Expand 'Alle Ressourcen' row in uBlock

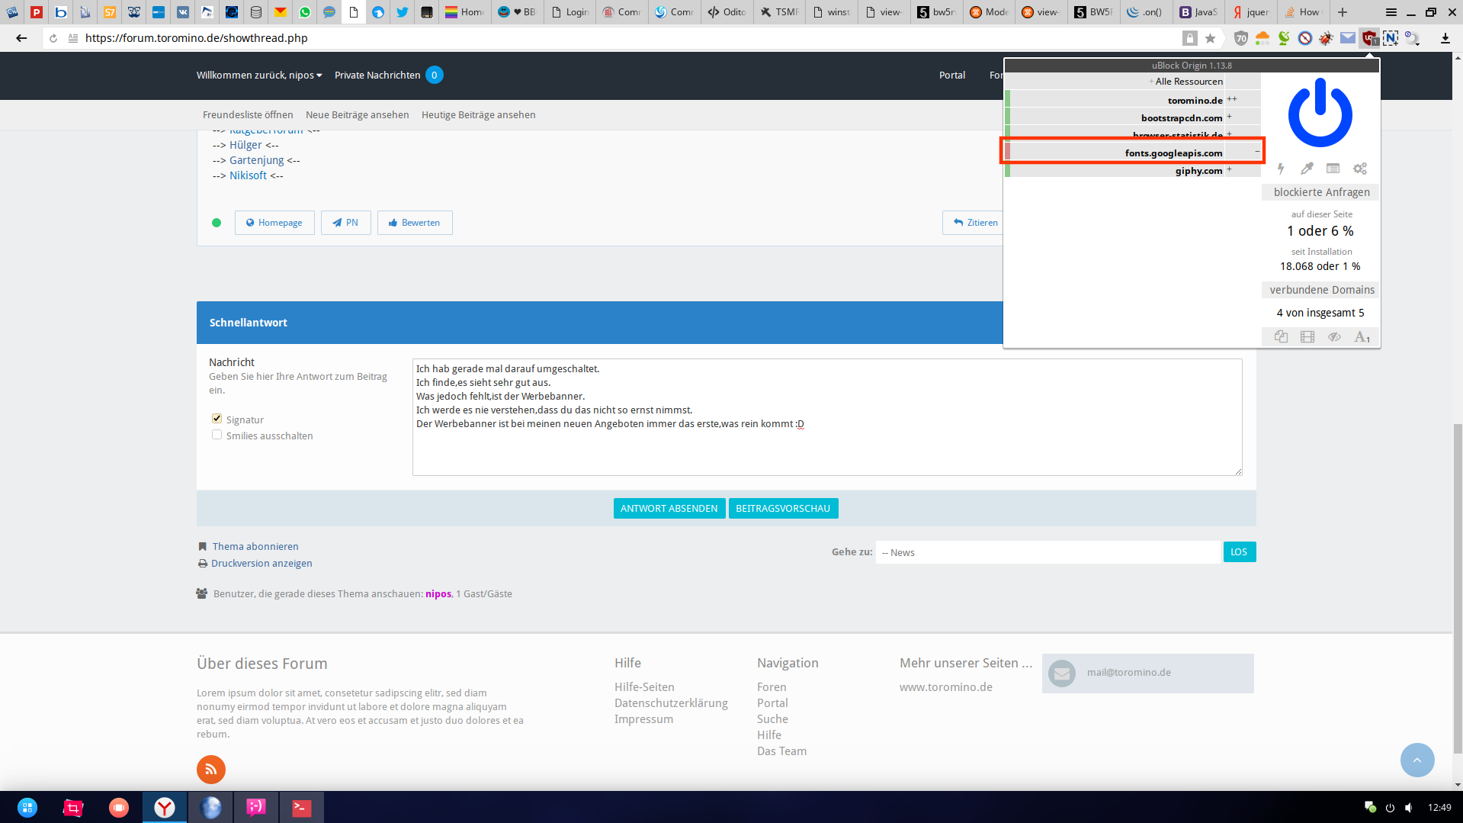[1188, 82]
